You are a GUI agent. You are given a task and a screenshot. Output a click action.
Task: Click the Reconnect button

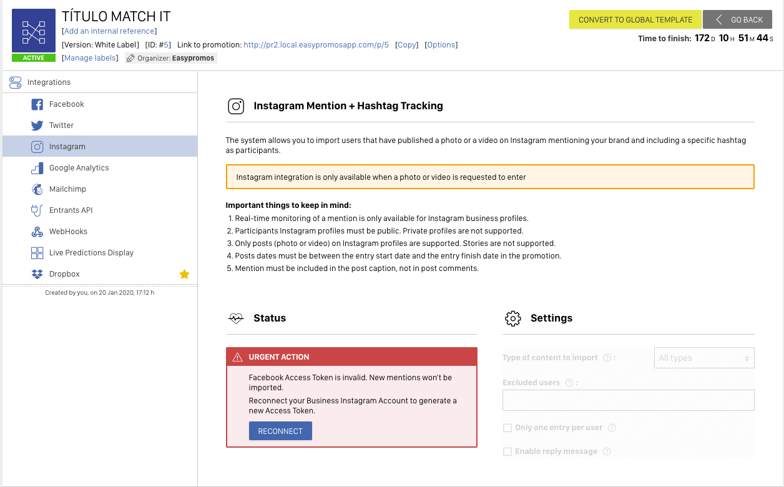click(x=280, y=431)
